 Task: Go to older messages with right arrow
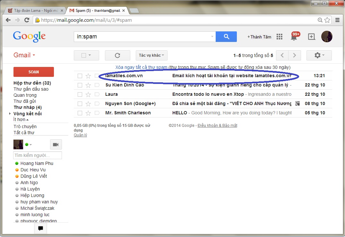pyautogui.click(x=294, y=55)
